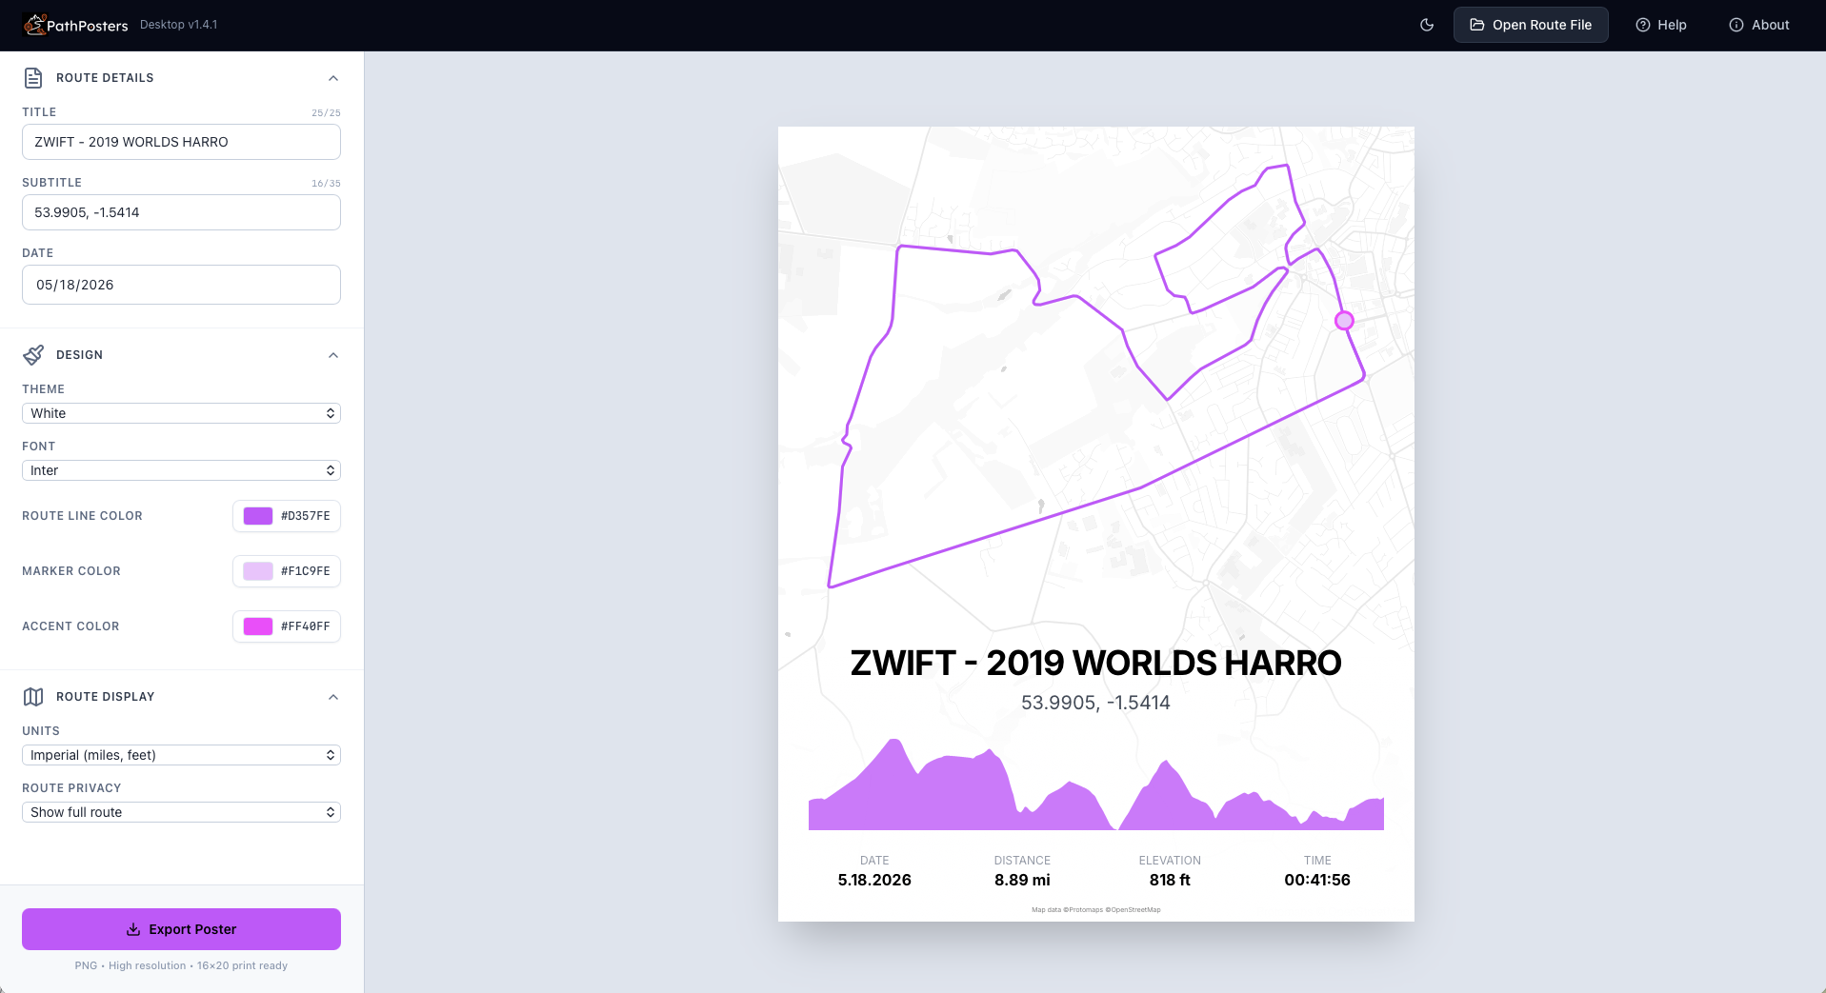Click the Open Route File button
Screen dimensions: 1826x993
point(1531,25)
